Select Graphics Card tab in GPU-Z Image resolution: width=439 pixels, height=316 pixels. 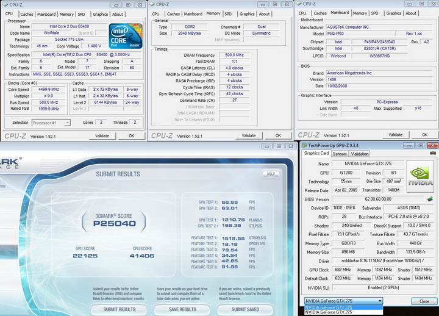coord(316,153)
